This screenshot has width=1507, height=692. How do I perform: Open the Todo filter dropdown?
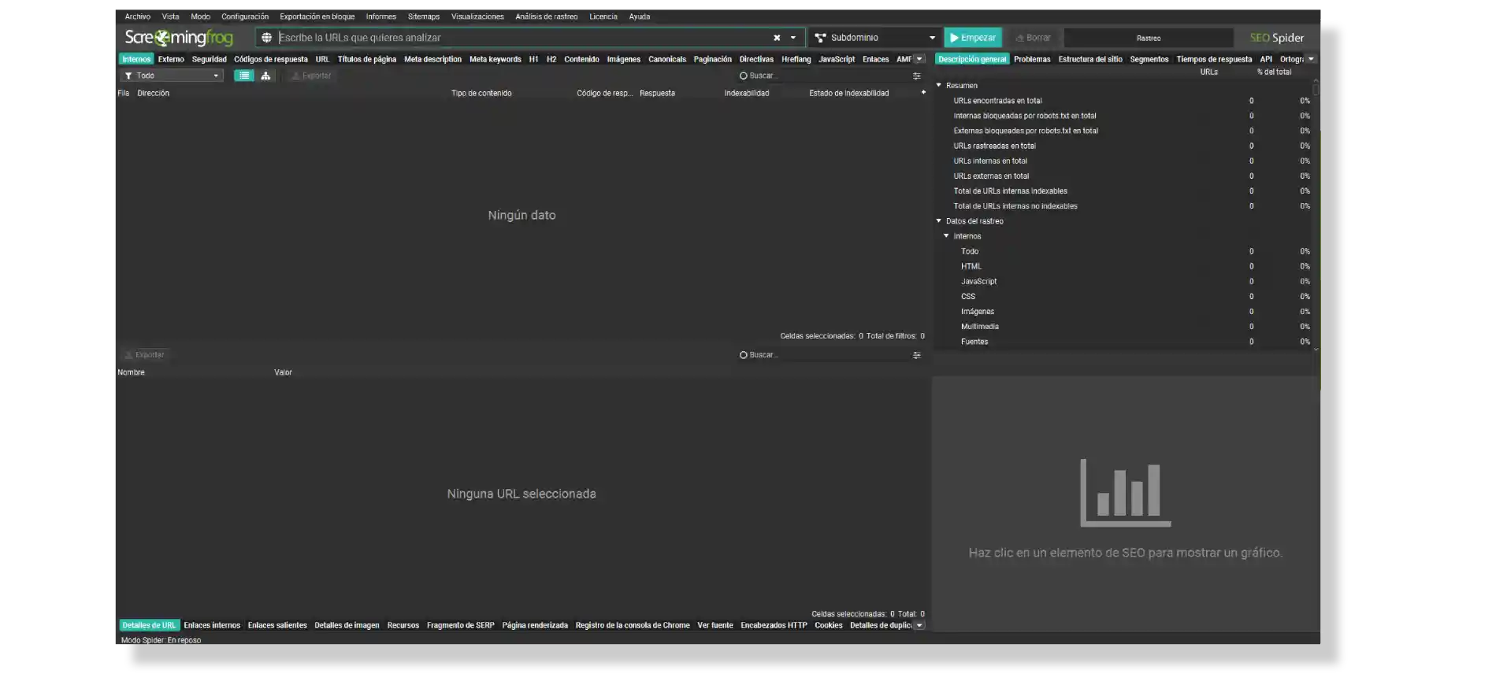pyautogui.click(x=172, y=76)
